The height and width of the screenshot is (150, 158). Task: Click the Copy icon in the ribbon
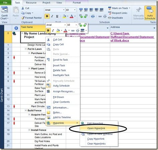pyautogui.click(x=23, y=13)
